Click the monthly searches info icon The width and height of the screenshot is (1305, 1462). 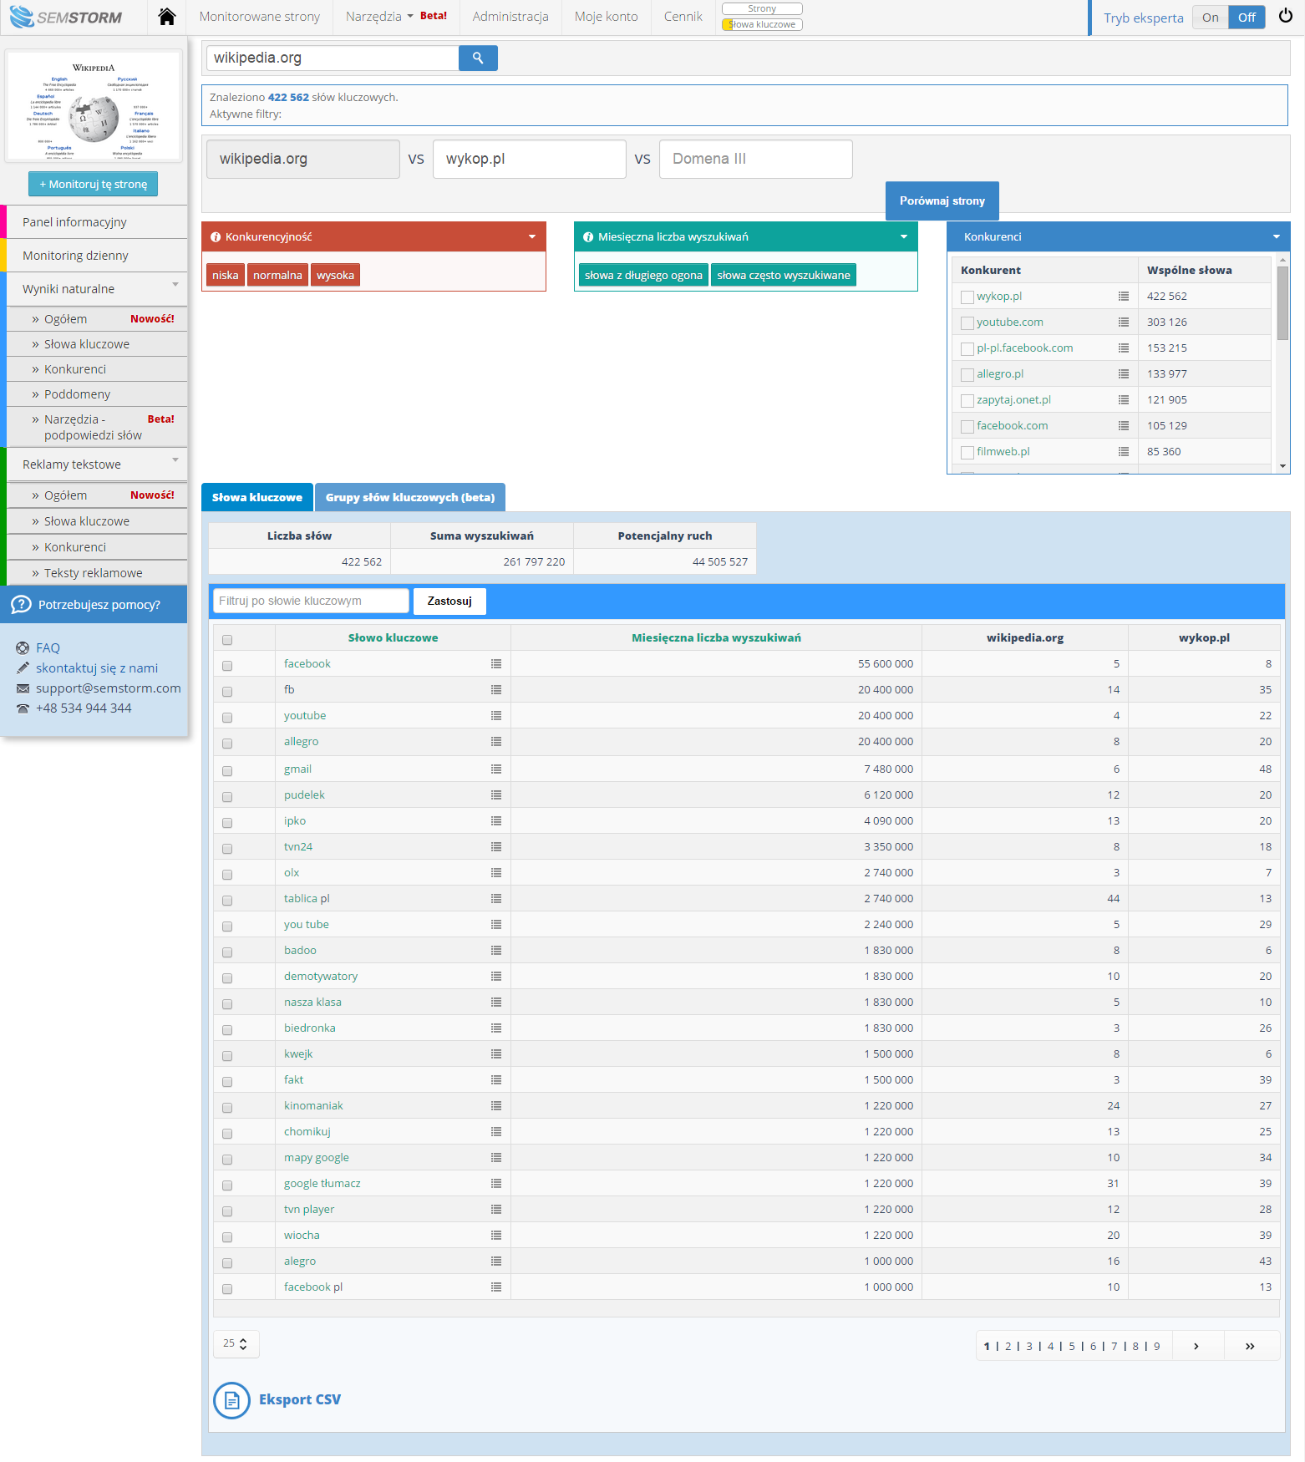(x=588, y=237)
